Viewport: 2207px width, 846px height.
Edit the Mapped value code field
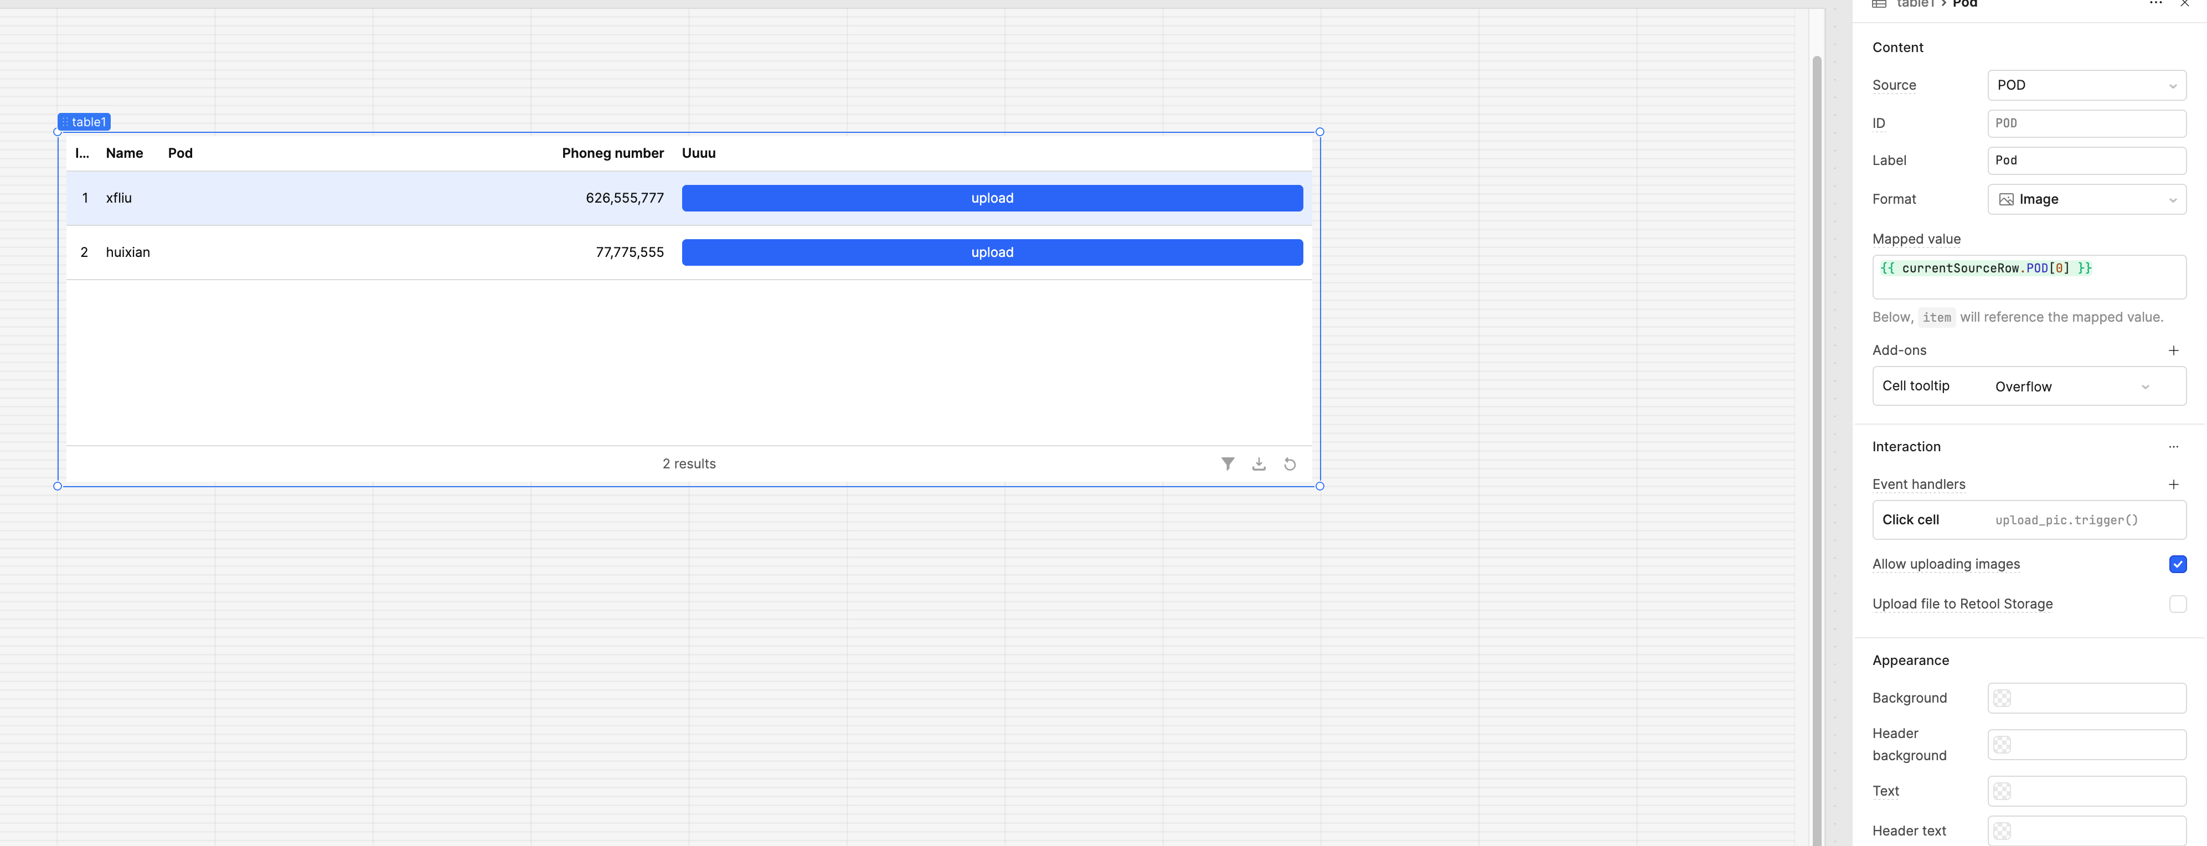(2029, 277)
